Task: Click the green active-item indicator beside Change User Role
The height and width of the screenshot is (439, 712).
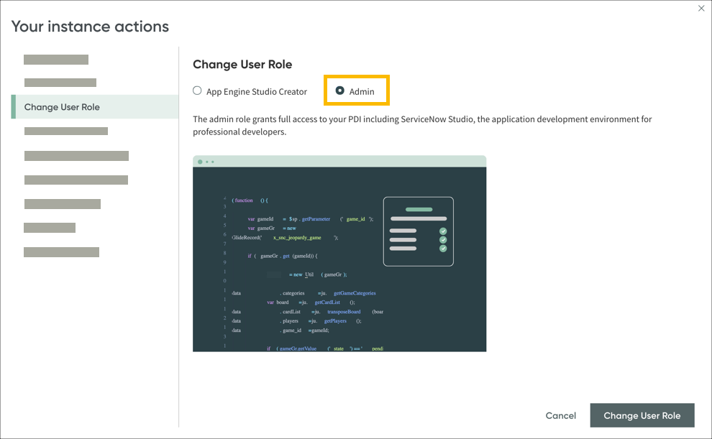Action: click(x=12, y=106)
